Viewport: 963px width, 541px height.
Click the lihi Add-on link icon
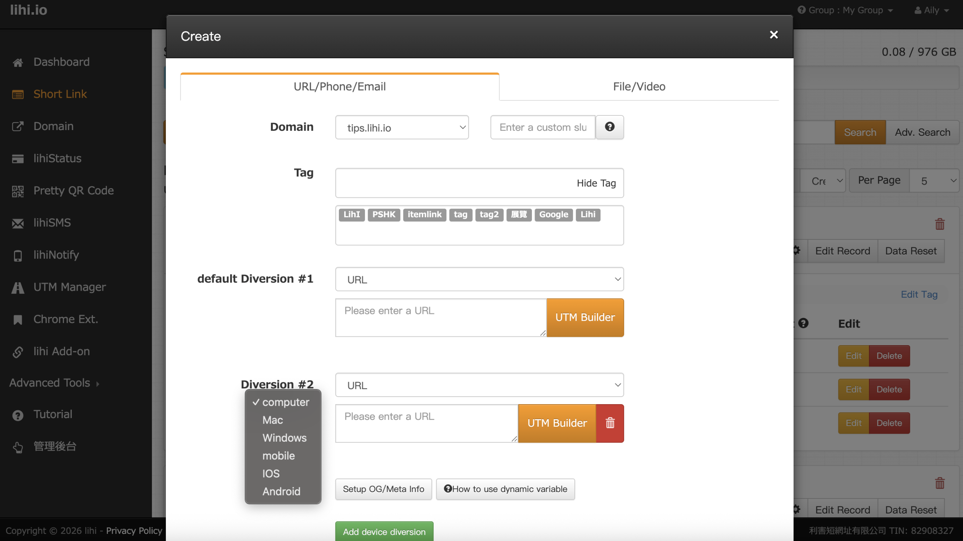point(18,352)
